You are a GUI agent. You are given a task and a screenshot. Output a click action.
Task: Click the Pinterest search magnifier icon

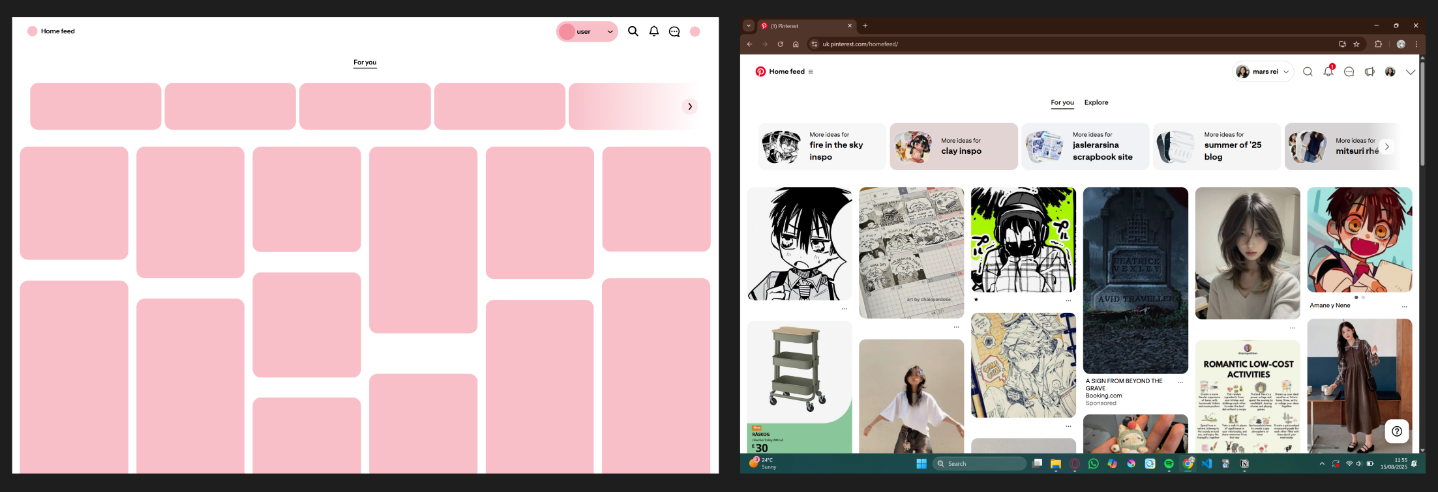[x=1308, y=72]
